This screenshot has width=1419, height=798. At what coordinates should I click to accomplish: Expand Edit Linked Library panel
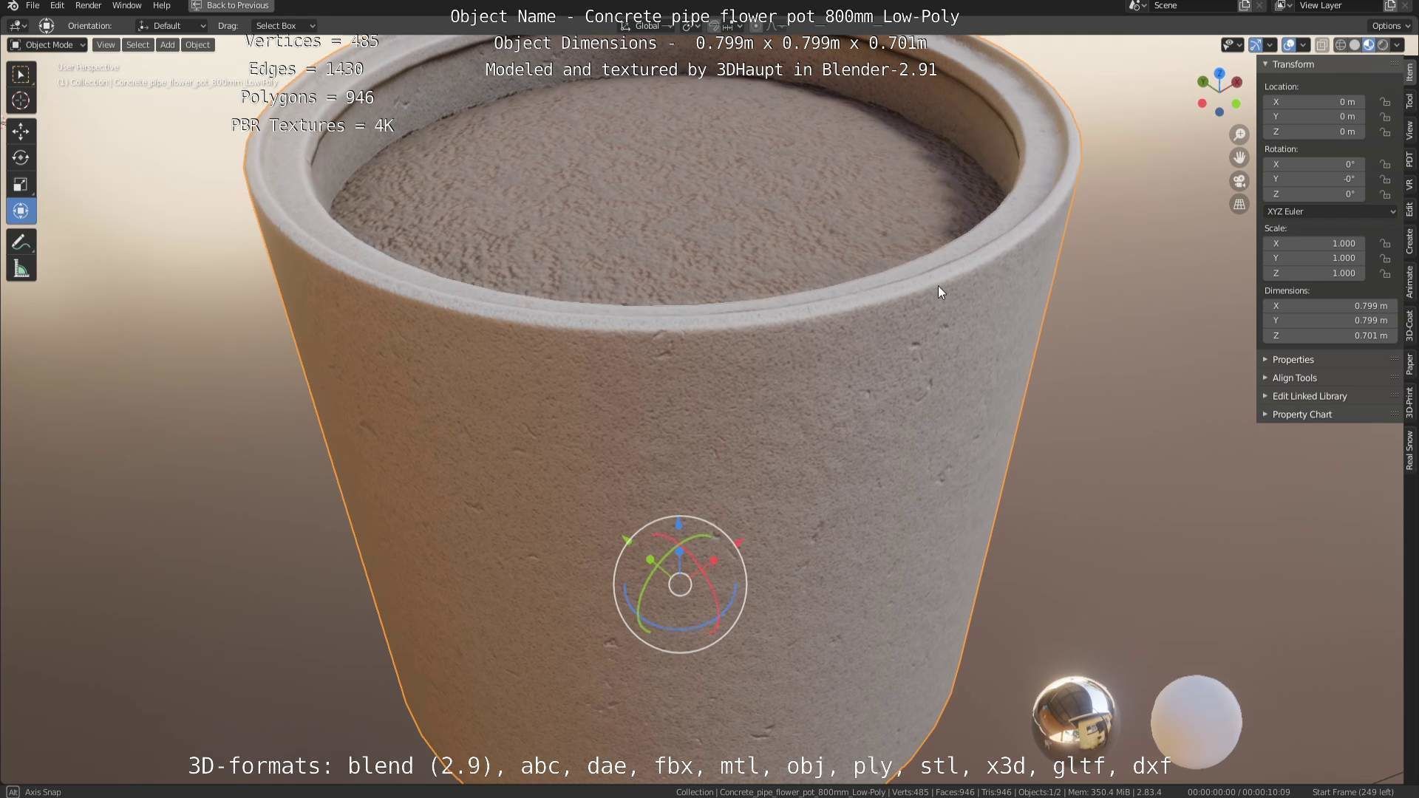[x=1309, y=396]
